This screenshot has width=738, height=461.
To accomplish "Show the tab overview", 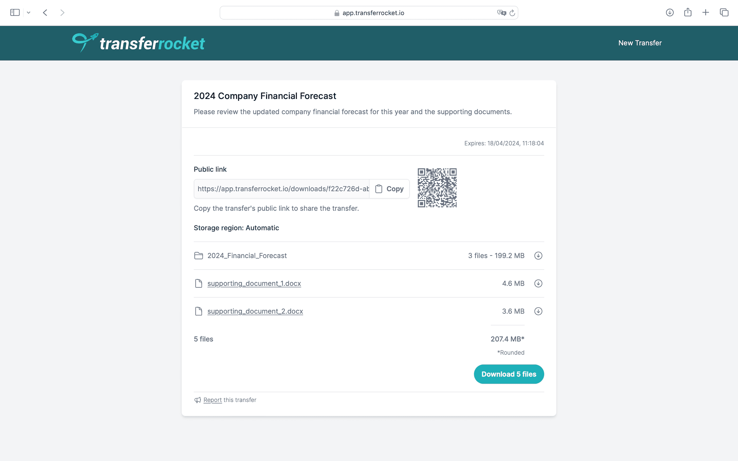I will point(724,13).
